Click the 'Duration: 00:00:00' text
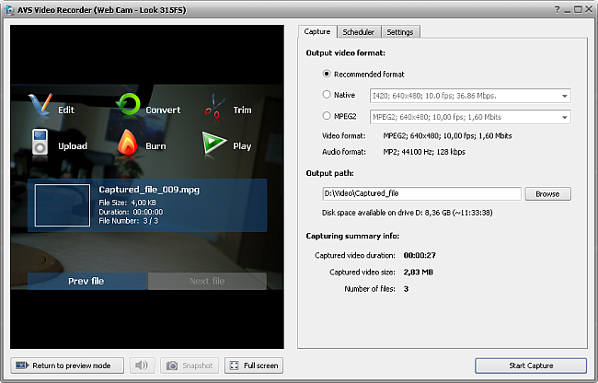The height and width of the screenshot is (383, 598). (131, 212)
